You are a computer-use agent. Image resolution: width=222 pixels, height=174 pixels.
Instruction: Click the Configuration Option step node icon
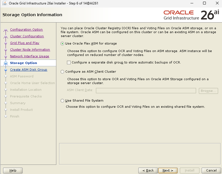(6, 30)
